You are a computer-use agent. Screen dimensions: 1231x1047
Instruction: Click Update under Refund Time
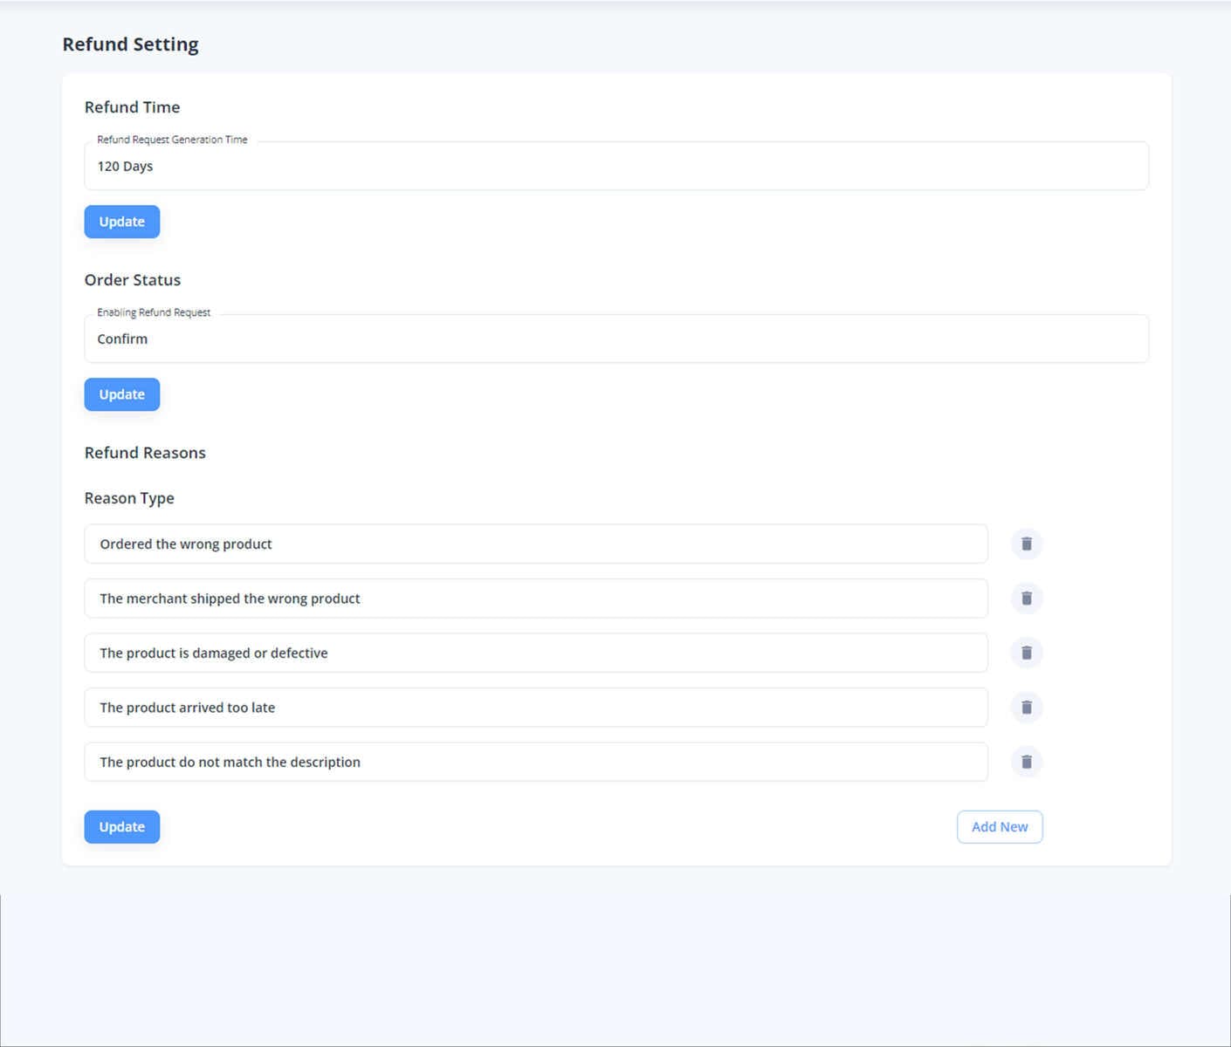tap(121, 222)
